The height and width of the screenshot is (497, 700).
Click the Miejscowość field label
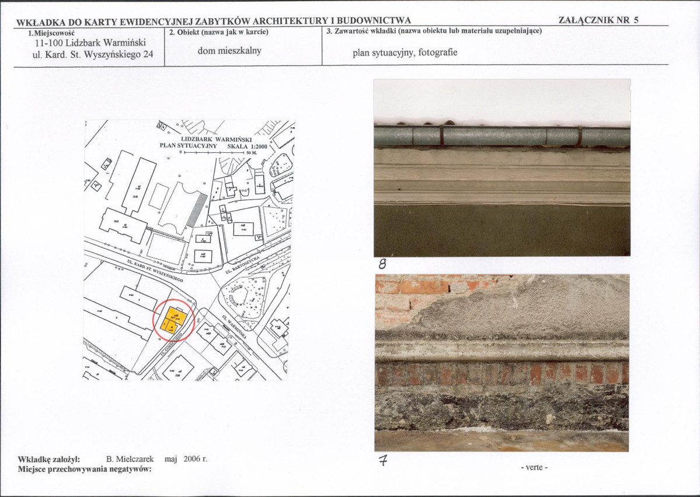(x=51, y=33)
